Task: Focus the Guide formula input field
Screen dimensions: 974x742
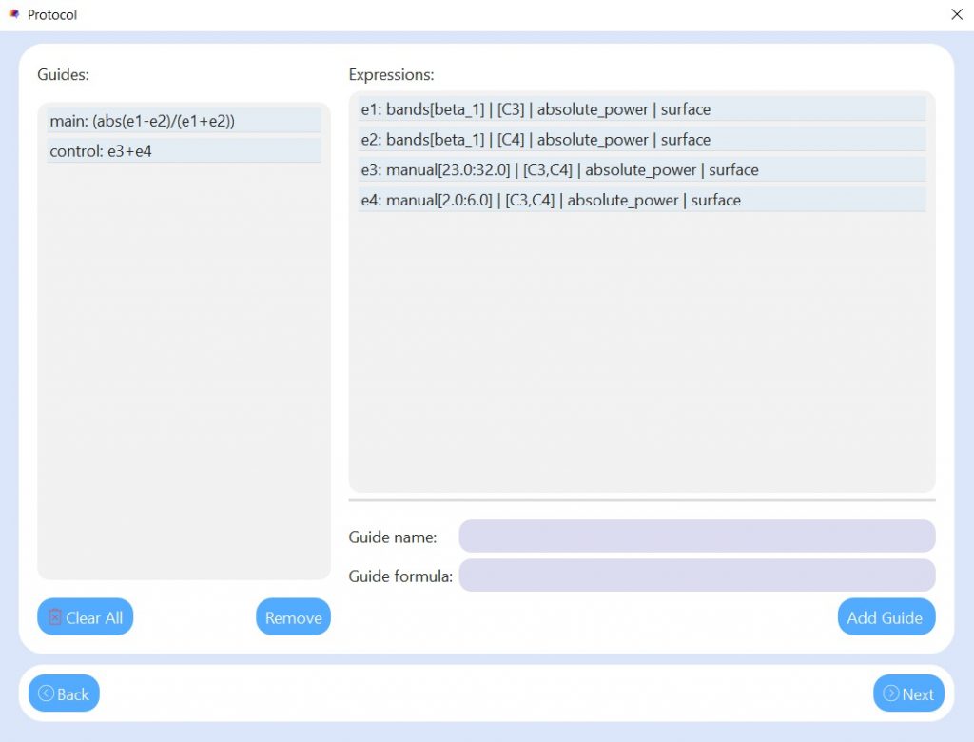Action: click(696, 576)
